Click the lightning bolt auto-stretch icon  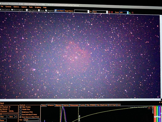(149, 108)
